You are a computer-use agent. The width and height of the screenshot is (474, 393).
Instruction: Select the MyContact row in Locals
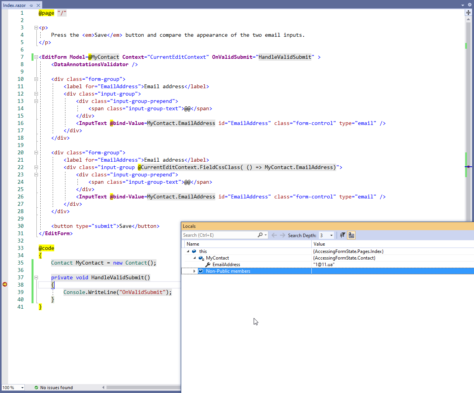click(328, 258)
